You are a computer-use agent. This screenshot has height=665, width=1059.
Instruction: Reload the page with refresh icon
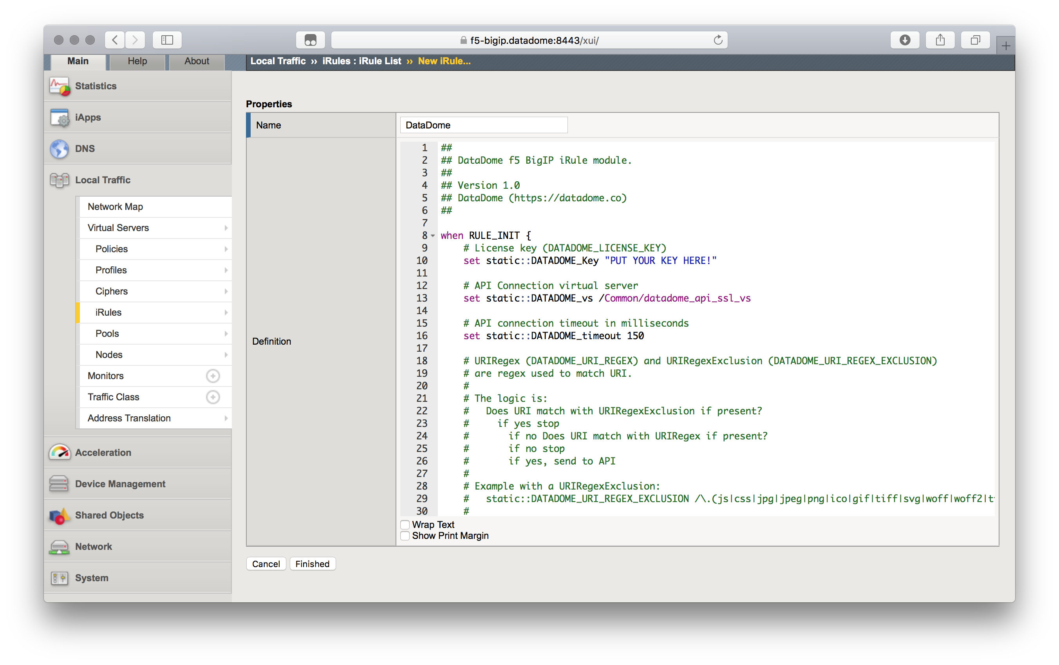[x=718, y=40]
